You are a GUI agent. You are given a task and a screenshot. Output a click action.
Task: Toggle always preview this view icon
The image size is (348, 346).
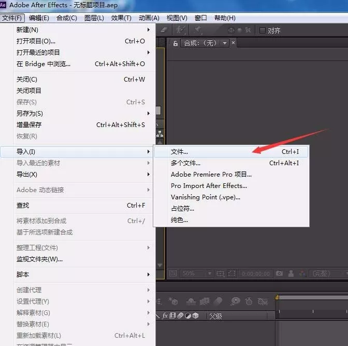point(173,273)
